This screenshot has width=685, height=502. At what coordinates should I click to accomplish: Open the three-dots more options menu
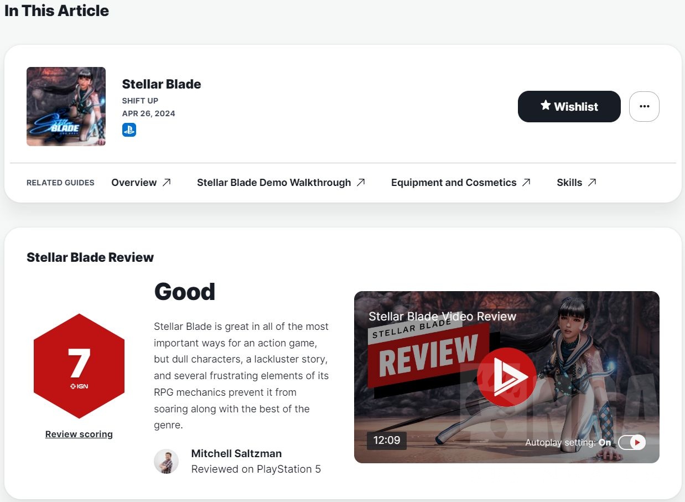644,106
